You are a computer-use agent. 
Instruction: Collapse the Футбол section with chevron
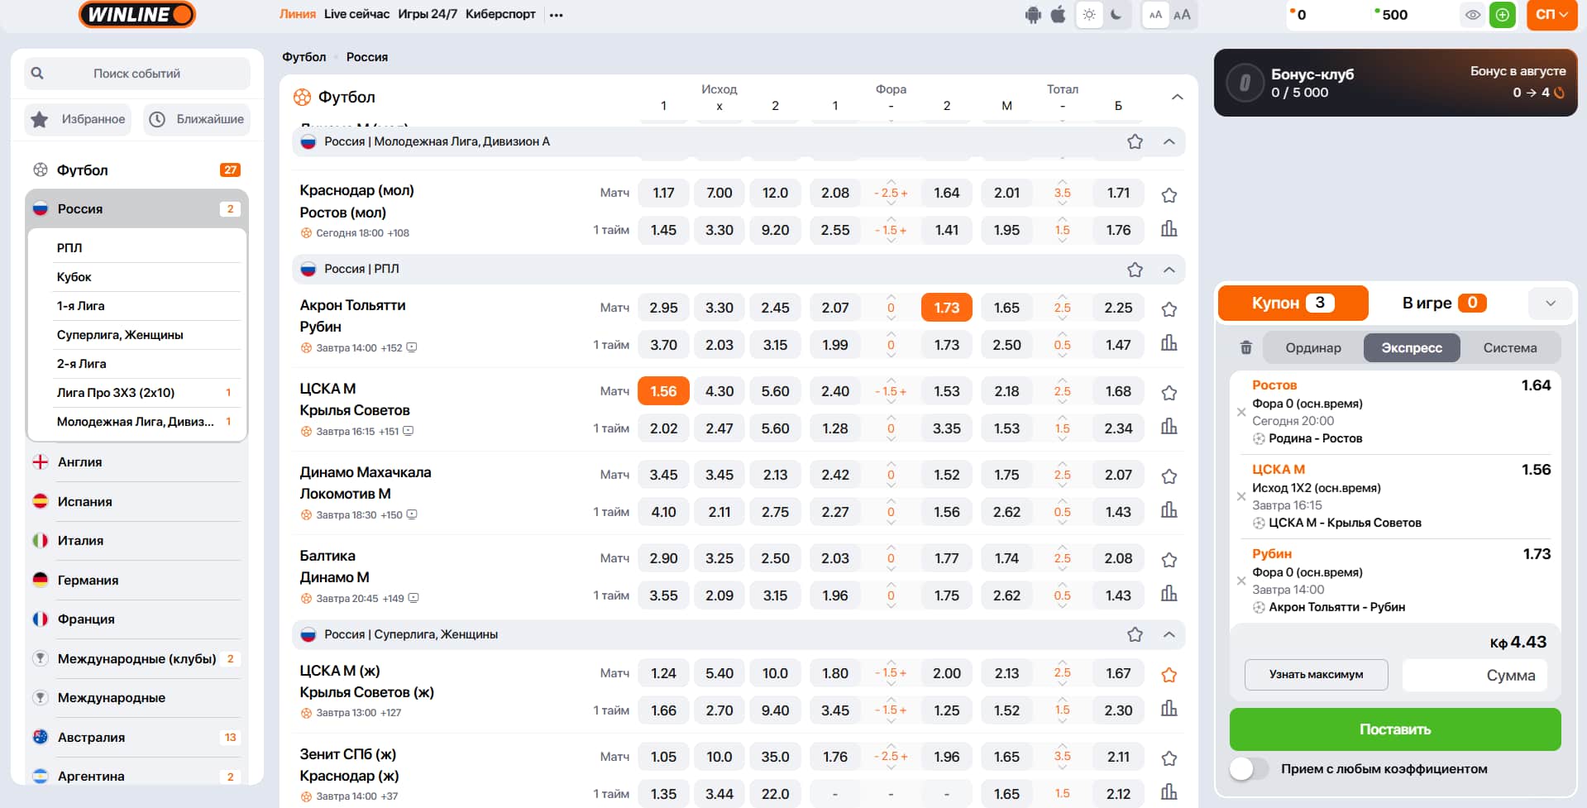coord(1177,97)
